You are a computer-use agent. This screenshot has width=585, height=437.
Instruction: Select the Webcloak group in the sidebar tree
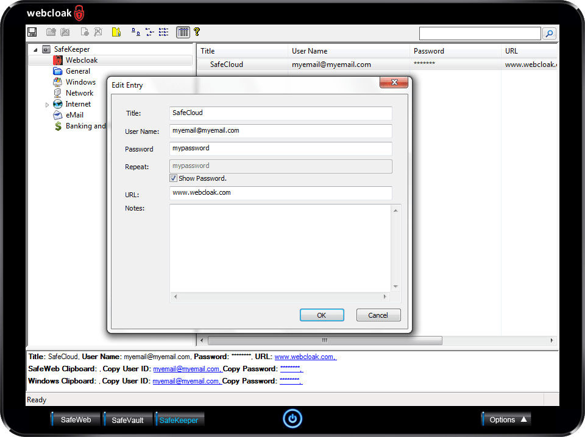coord(82,60)
